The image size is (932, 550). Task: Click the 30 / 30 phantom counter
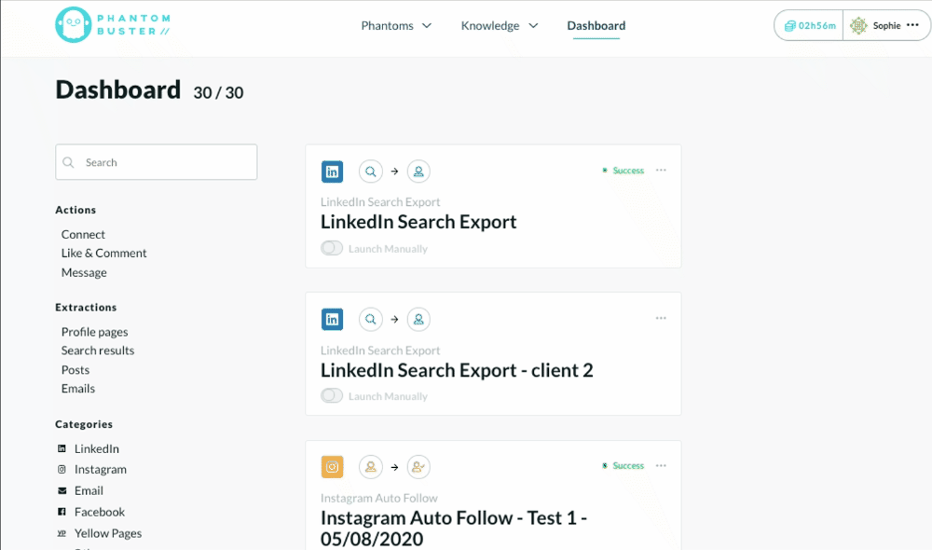tap(218, 93)
